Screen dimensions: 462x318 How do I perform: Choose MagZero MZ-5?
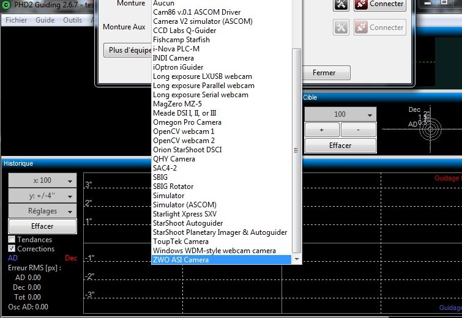click(222, 103)
